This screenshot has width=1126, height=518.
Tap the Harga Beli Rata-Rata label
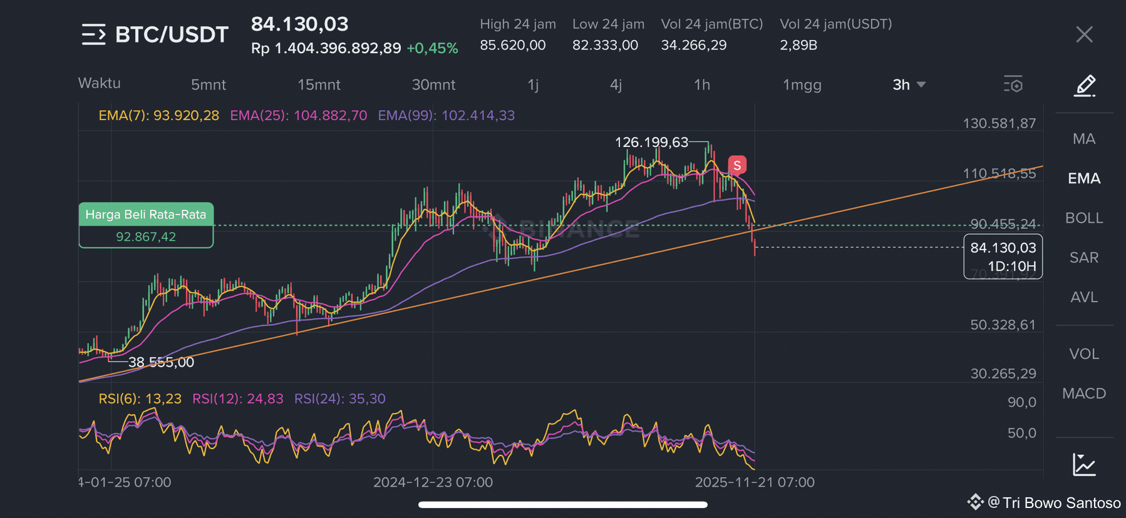point(146,214)
